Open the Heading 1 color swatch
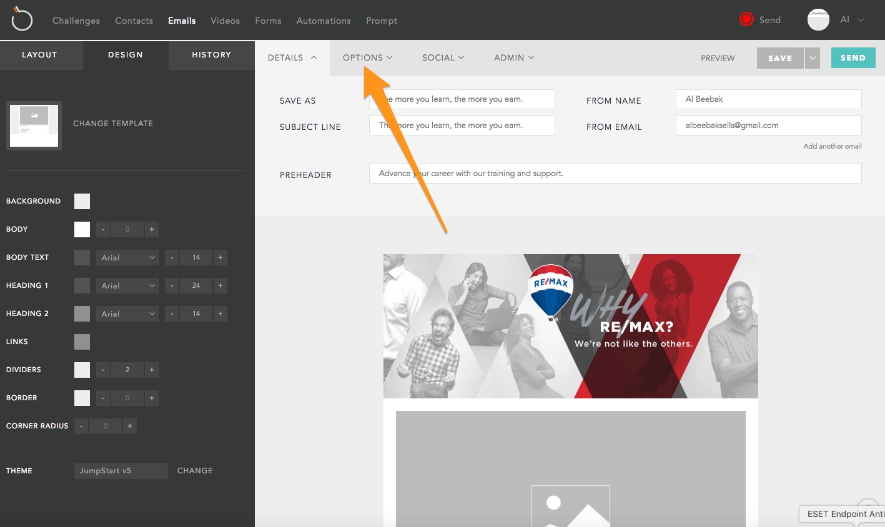This screenshot has width=885, height=527. coord(82,285)
